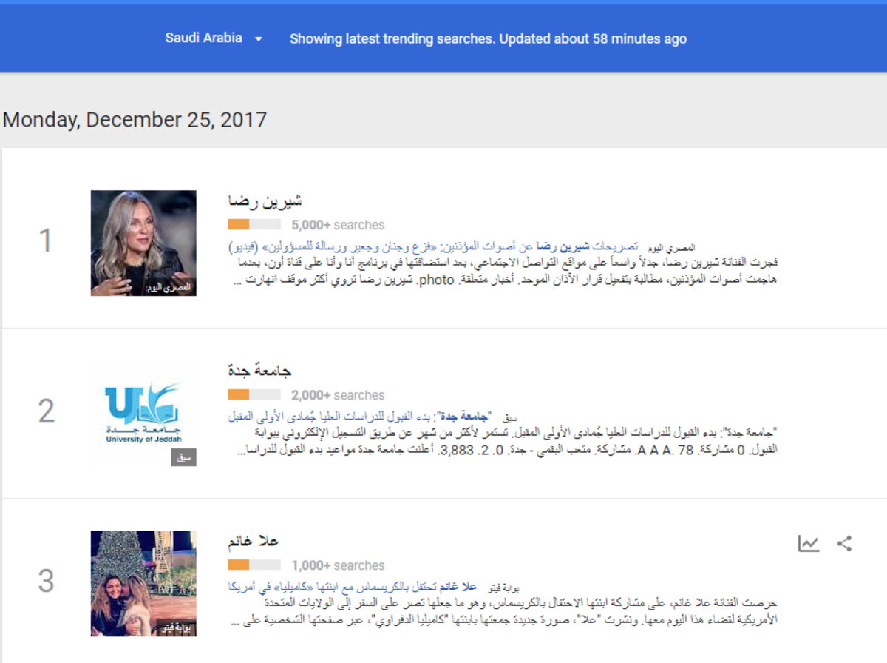
Task: Select rank number 1 of trending list
Action: coord(46,241)
